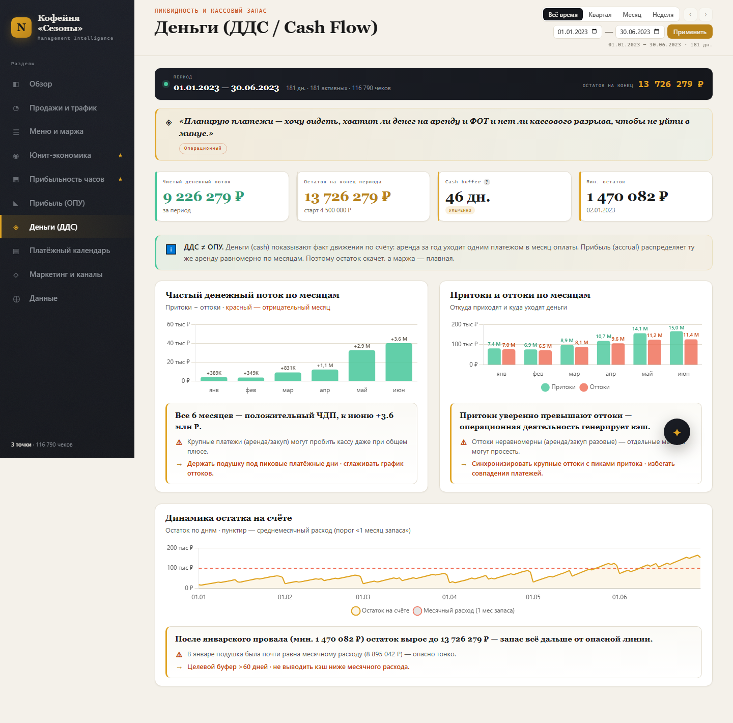The height and width of the screenshot is (723, 733).
Task: Click the Юнит-экономика sidebar icon
Action: pyautogui.click(x=16, y=156)
